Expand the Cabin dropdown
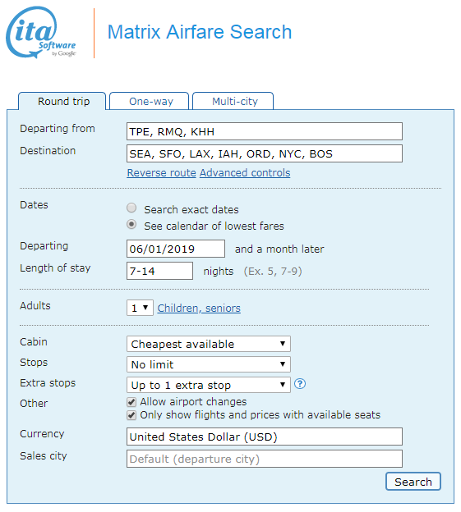Screen dimensions: 461x512 (x=209, y=344)
